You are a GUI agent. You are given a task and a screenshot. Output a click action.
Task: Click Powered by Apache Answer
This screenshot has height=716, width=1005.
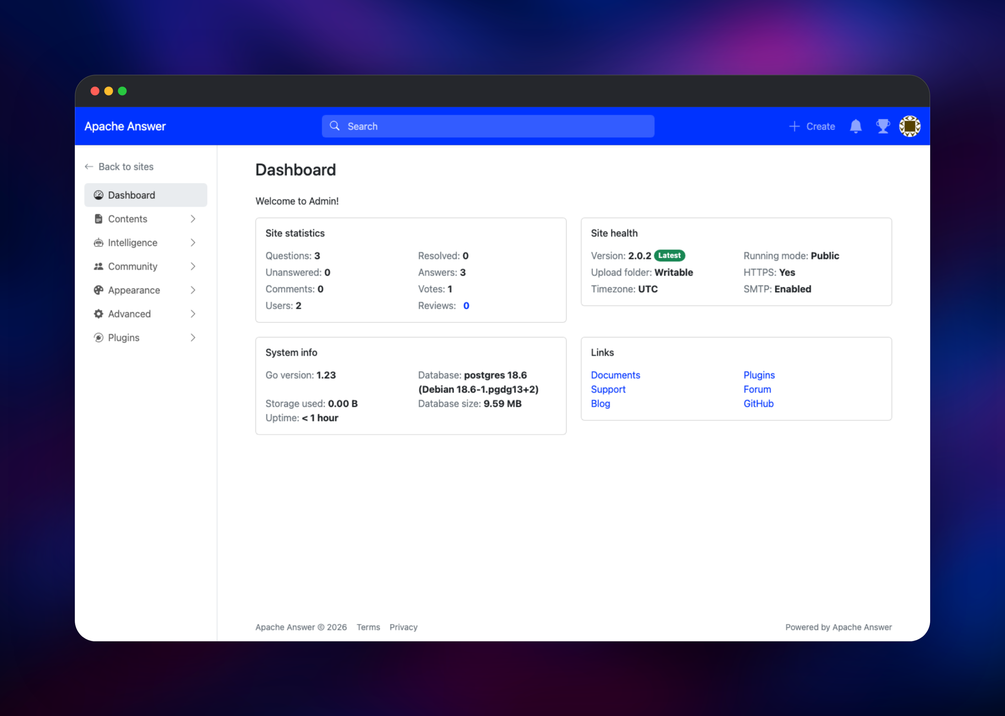838,627
